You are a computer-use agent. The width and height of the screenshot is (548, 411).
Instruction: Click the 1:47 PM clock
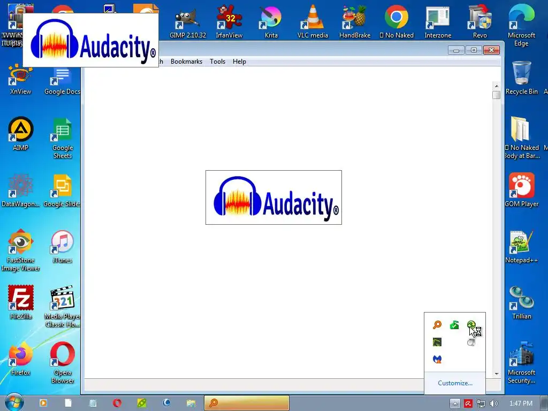pyautogui.click(x=521, y=404)
